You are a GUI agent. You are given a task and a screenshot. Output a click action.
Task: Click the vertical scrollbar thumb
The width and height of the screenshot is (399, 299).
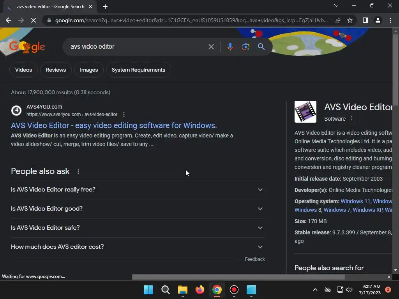coord(396,69)
